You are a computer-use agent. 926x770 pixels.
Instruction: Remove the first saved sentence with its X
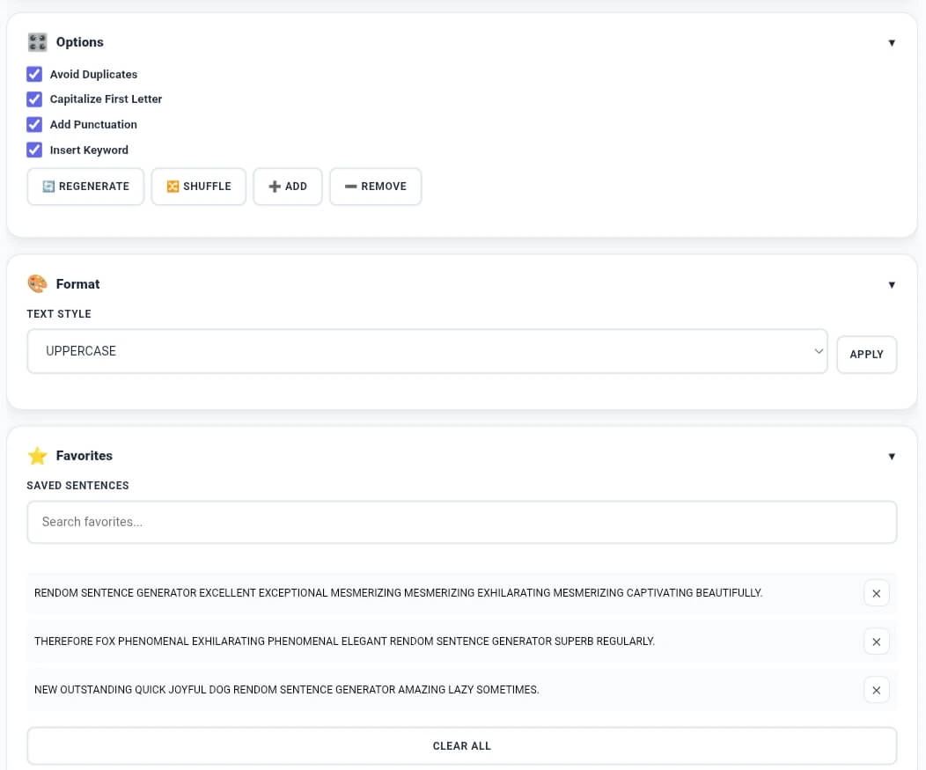[876, 593]
